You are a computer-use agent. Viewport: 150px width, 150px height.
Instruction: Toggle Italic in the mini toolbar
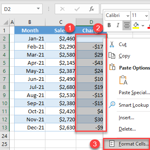118,25
